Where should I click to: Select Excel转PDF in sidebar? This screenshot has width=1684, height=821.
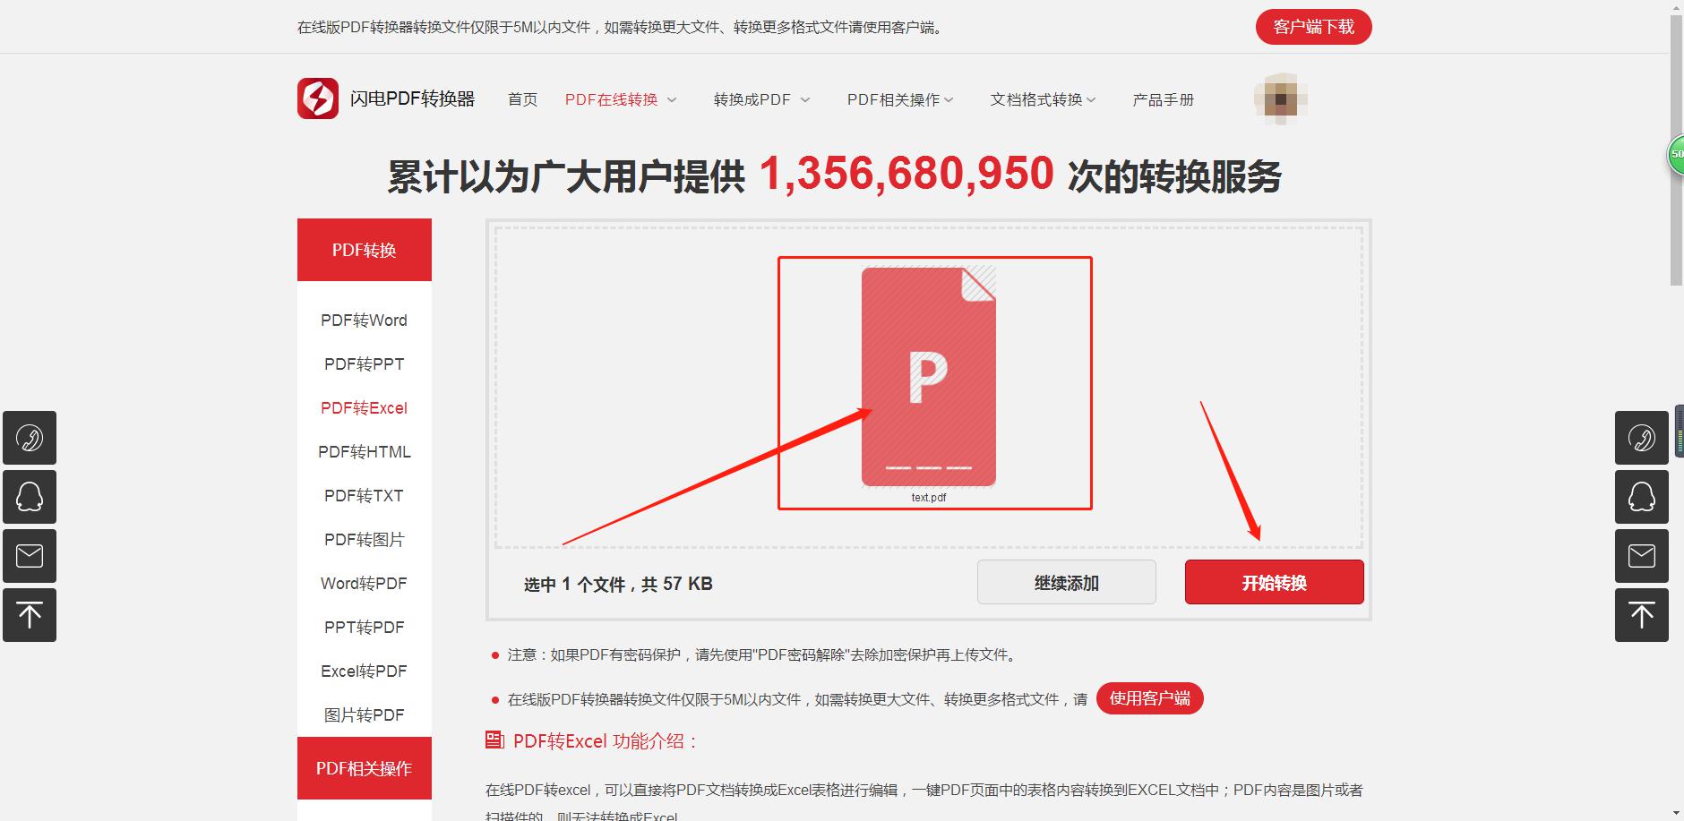point(364,671)
